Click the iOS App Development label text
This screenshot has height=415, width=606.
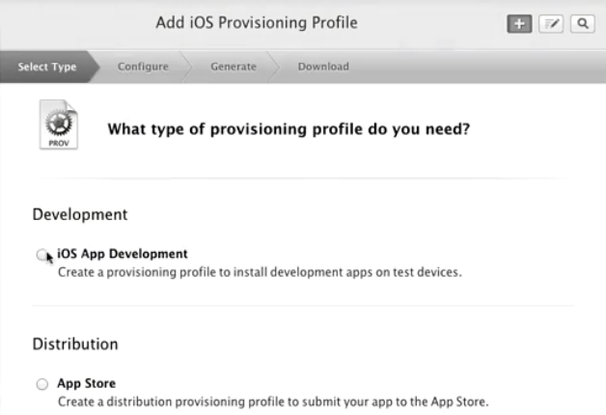(123, 254)
